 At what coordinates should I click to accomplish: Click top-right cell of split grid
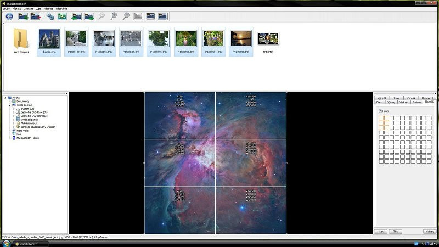click(429, 118)
